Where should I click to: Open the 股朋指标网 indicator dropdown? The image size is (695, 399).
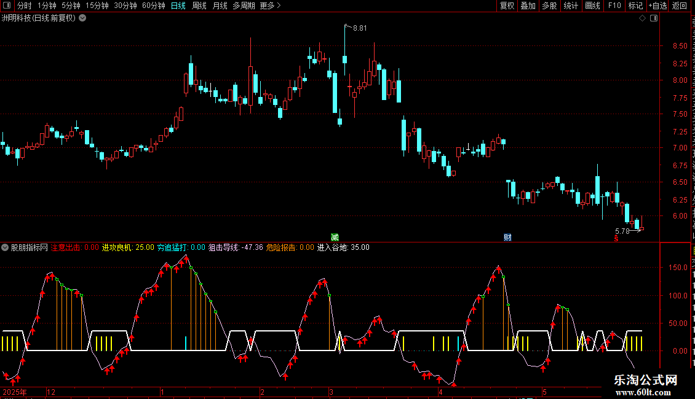[5, 248]
